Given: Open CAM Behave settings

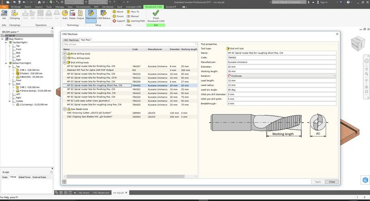Looking at the screenshot, I should 104,15.
